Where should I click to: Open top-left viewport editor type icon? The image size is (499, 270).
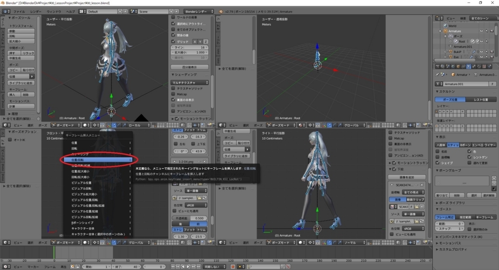6,125
